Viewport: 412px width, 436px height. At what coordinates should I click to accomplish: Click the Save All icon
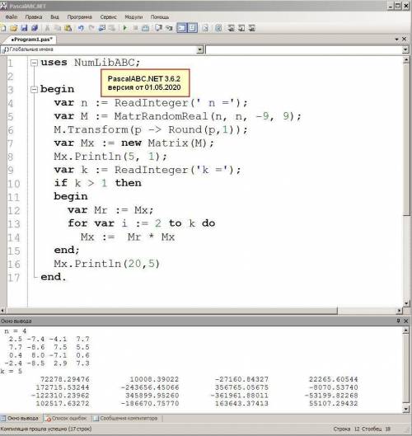point(35,28)
